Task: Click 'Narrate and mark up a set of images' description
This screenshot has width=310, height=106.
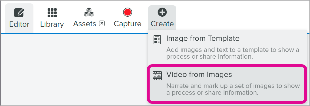Action: click(233, 89)
